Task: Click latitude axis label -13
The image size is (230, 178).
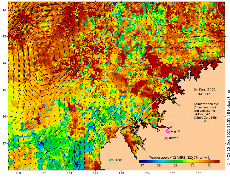Action: (x=4, y=36)
